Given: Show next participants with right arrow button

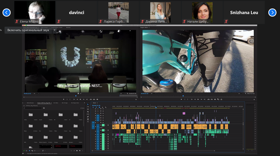Looking at the screenshot, I should (272, 13).
